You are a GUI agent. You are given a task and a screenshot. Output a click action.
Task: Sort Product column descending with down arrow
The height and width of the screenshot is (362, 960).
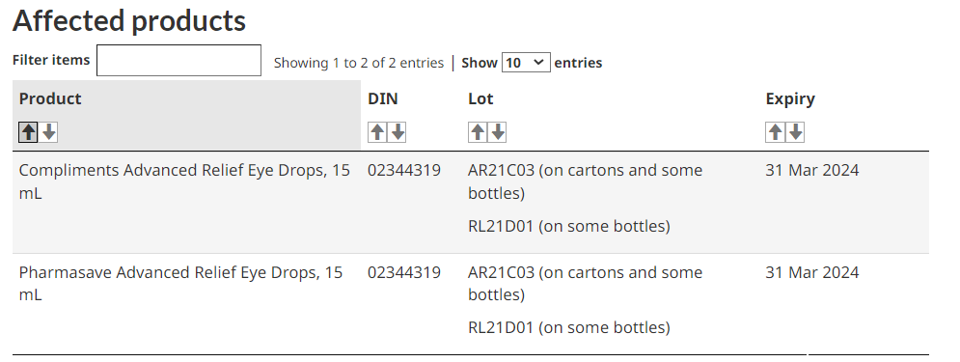pyautogui.click(x=49, y=131)
